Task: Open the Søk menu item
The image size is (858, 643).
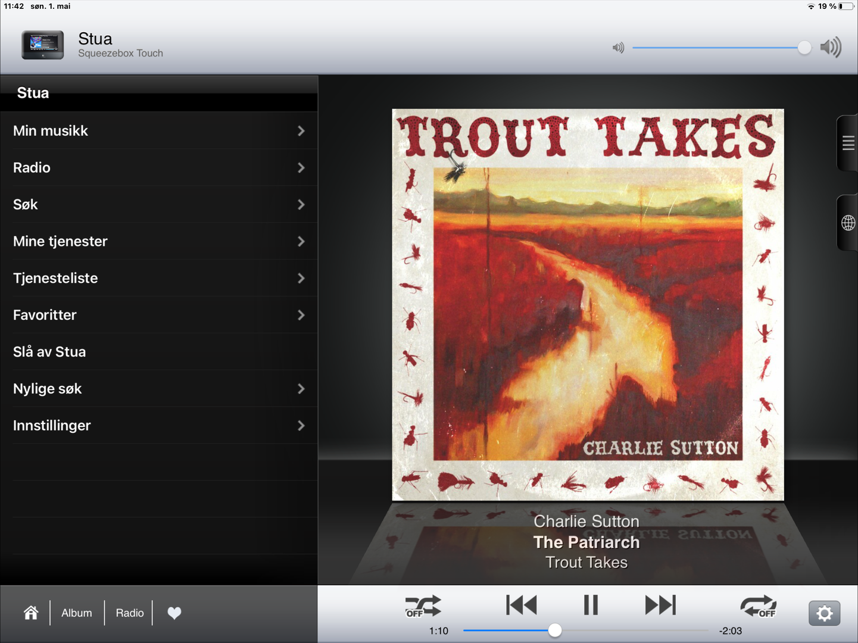Action: point(159,204)
